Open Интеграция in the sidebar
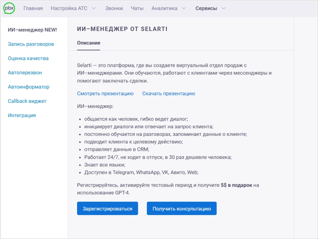 point(22,115)
